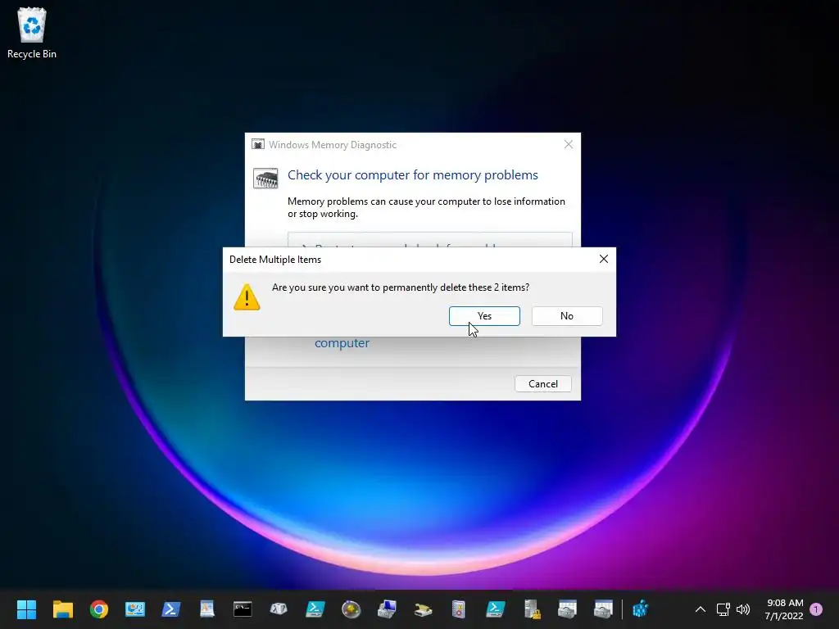839x629 pixels.
Task: Click No in Delete Multiple Items dialog
Action: (567, 316)
